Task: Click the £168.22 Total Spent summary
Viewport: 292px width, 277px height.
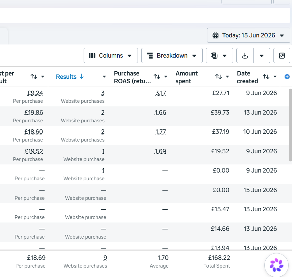Action: click(x=219, y=258)
